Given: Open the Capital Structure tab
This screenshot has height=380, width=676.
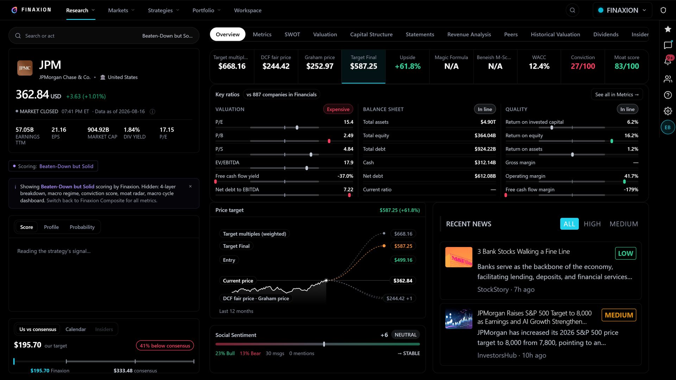Looking at the screenshot, I should (x=371, y=34).
